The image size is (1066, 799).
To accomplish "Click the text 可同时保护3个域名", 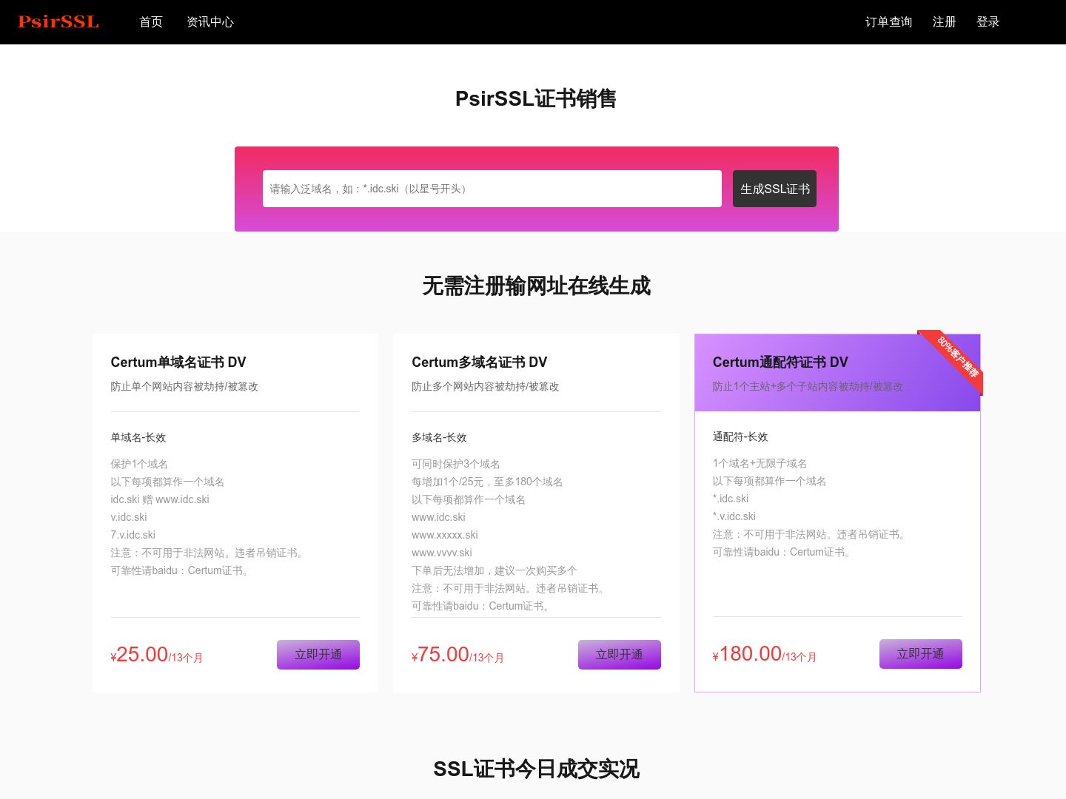I will point(456,464).
